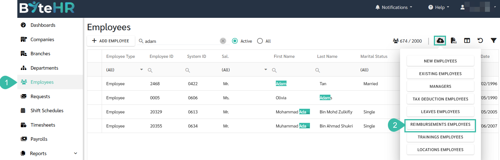Click the Shift Schedules calendar icon
500x160 pixels.
coord(23,111)
